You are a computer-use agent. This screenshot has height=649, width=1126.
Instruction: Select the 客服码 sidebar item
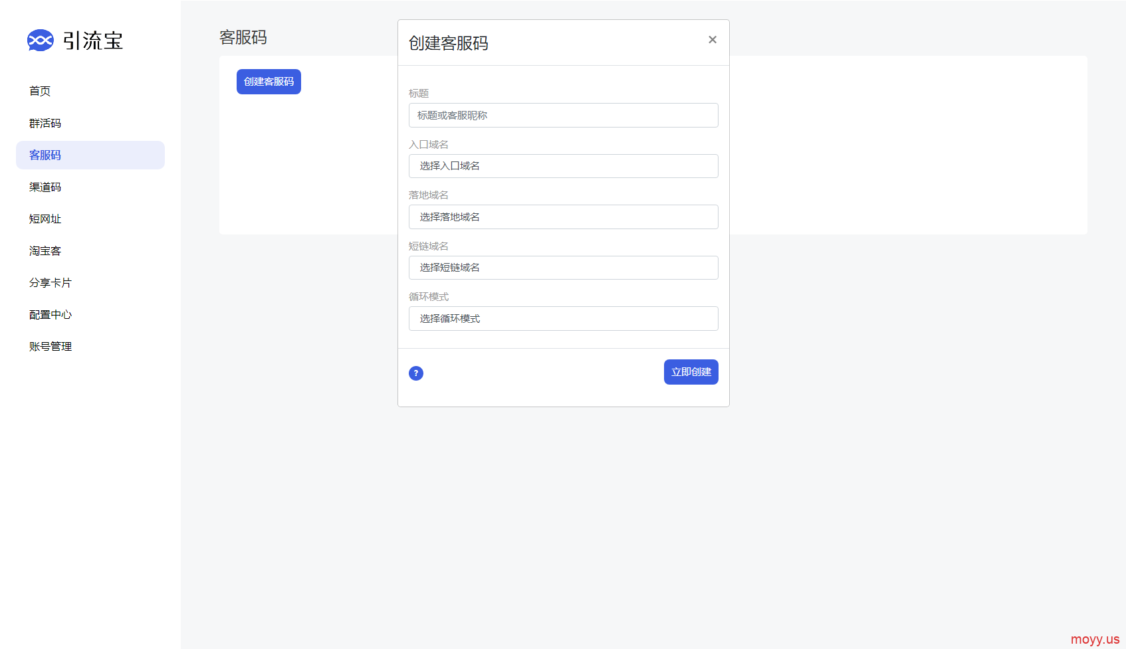tap(90, 155)
